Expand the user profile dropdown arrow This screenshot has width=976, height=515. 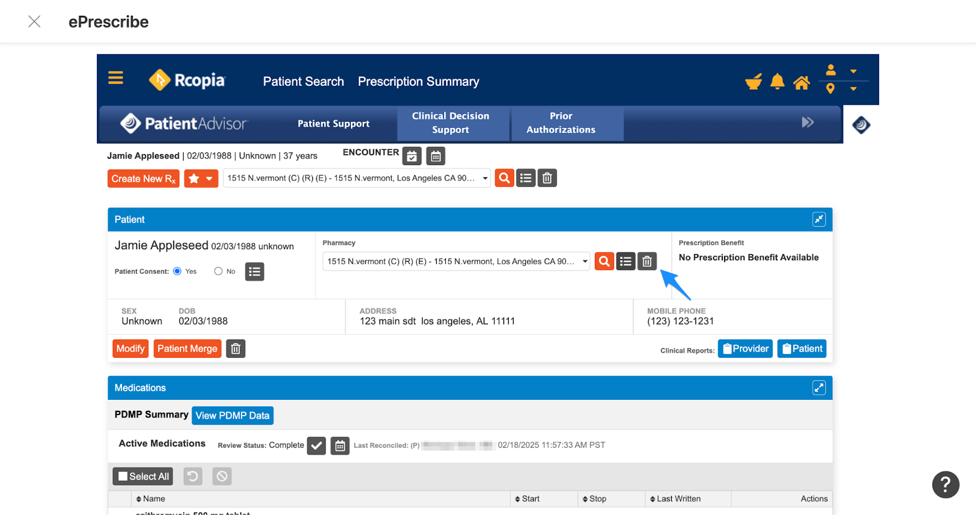(853, 71)
